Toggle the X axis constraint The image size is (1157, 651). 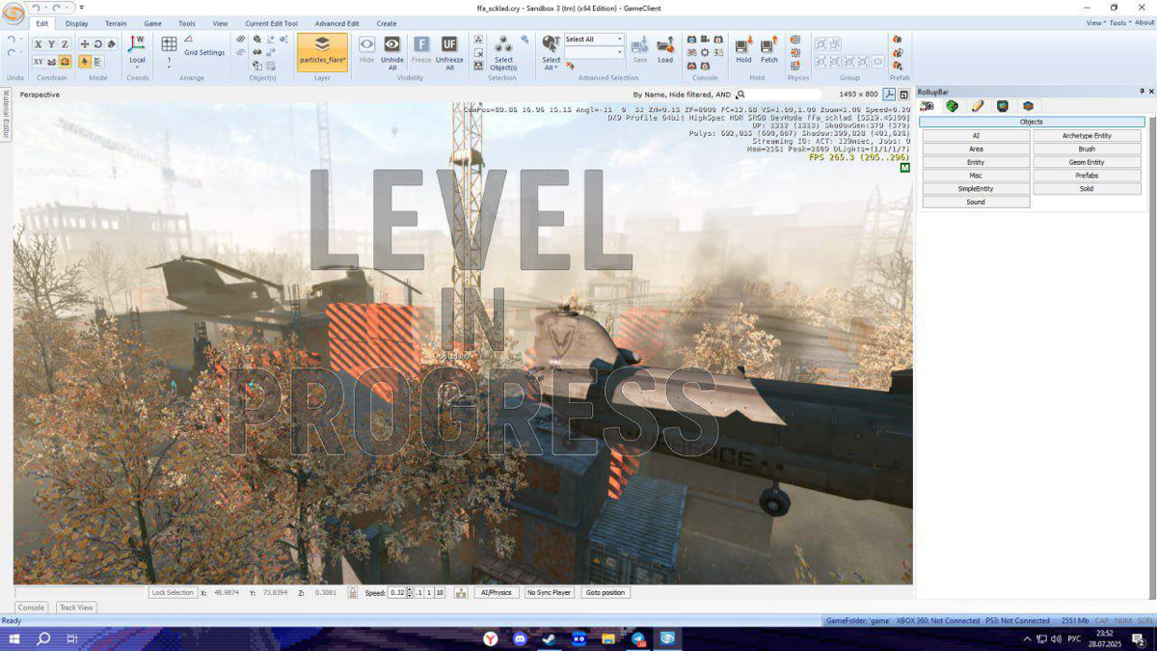(x=39, y=44)
